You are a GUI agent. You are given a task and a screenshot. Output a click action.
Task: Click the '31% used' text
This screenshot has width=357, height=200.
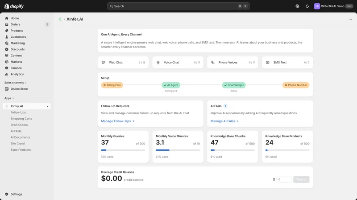(162, 157)
